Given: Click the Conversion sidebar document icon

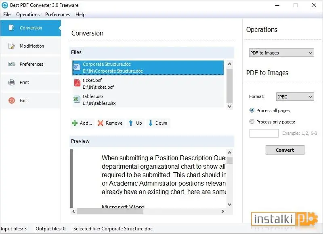Looking at the screenshot, I should coord(12,27).
